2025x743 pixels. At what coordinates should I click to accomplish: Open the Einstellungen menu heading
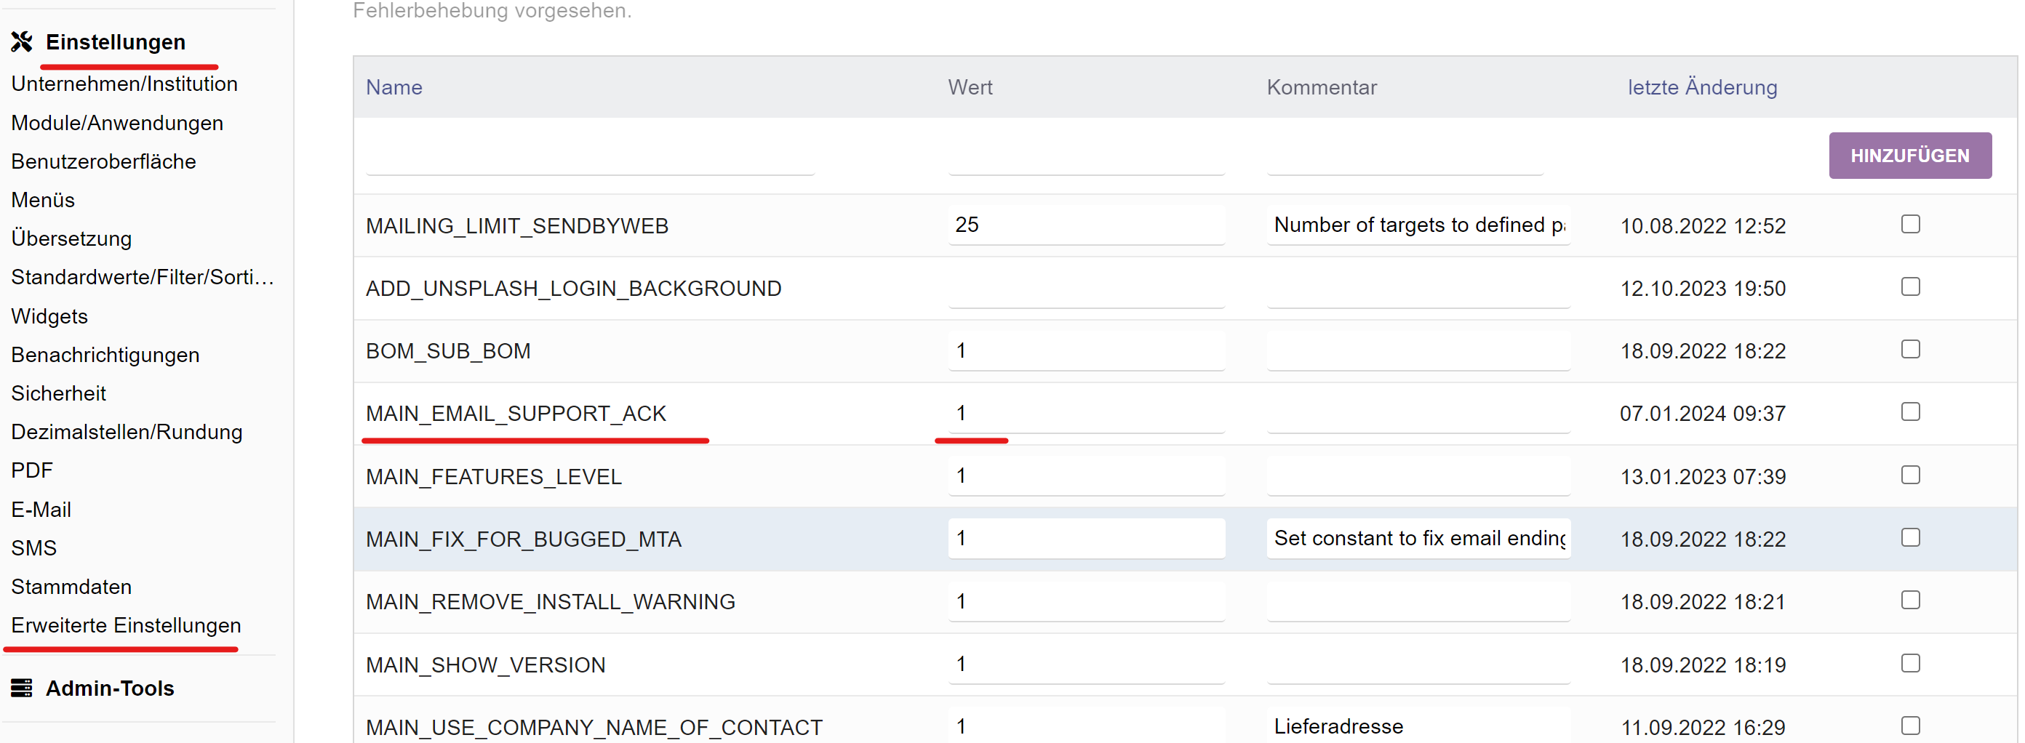pyautogui.click(x=116, y=41)
